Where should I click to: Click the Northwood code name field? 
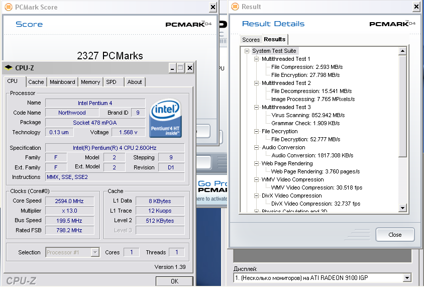(72, 113)
